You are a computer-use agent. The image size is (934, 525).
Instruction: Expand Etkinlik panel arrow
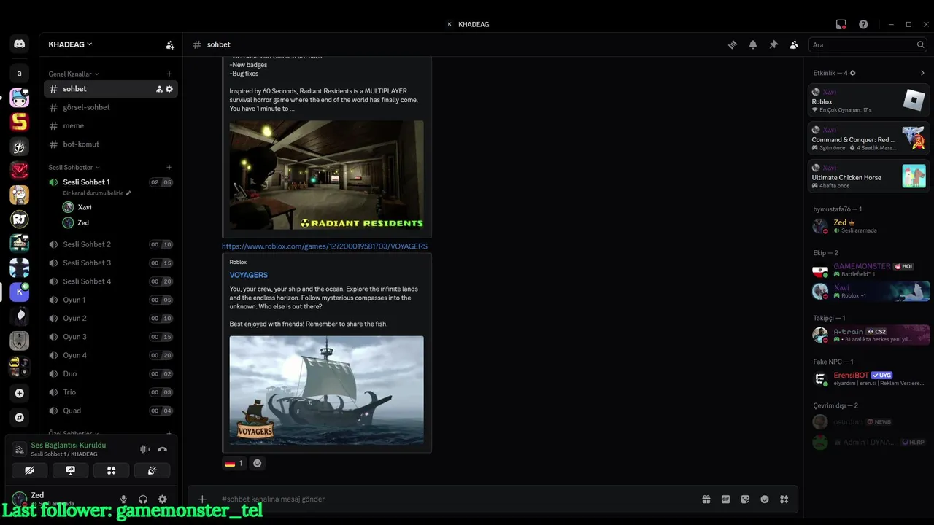[922, 73]
